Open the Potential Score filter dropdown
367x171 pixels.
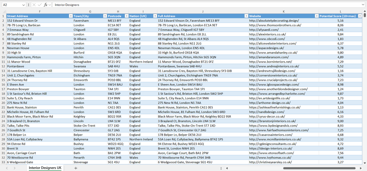pos(360,16)
